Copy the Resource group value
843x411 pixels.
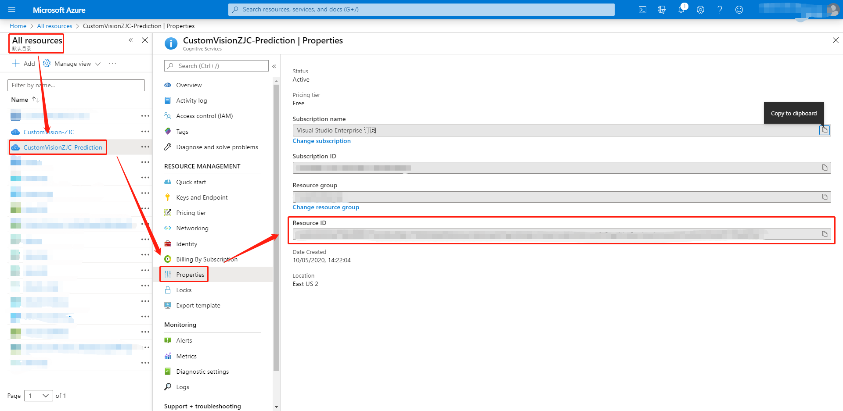(825, 197)
